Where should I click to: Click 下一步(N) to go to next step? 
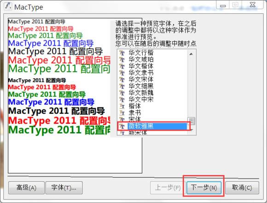pyautogui.click(x=204, y=188)
